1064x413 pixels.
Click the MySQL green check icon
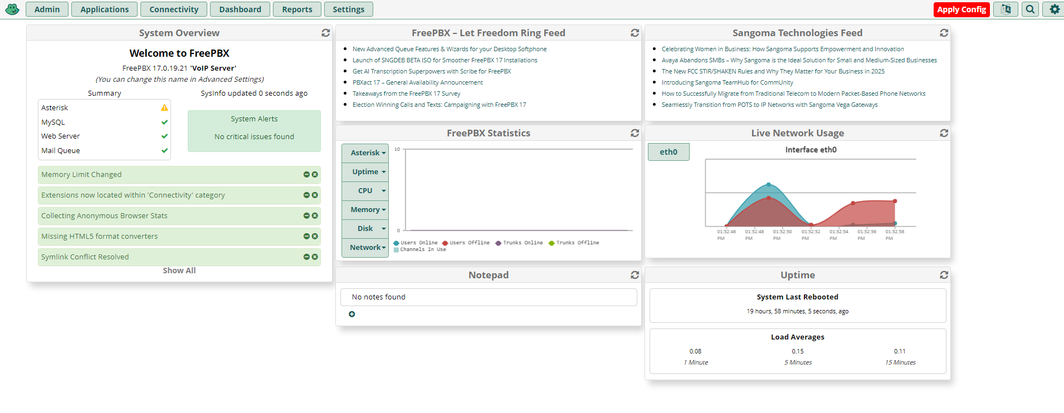pyautogui.click(x=164, y=122)
